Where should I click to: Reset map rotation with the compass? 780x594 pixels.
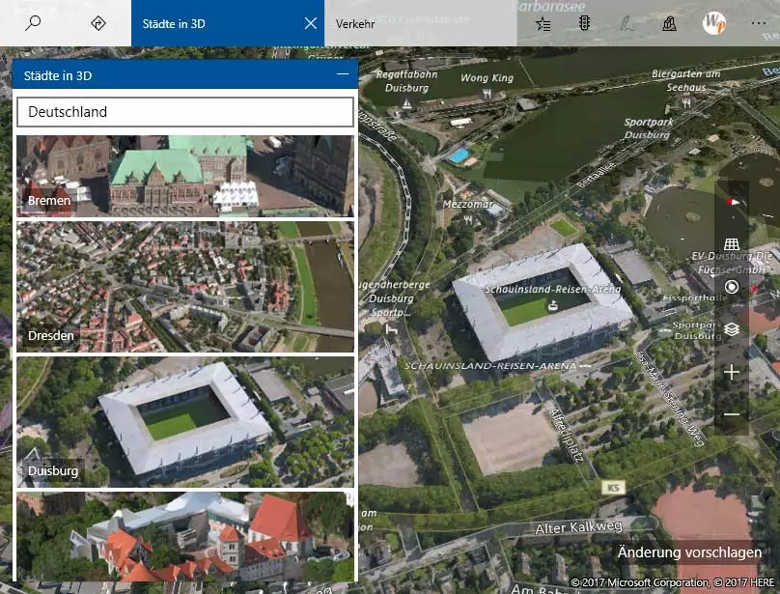click(732, 202)
